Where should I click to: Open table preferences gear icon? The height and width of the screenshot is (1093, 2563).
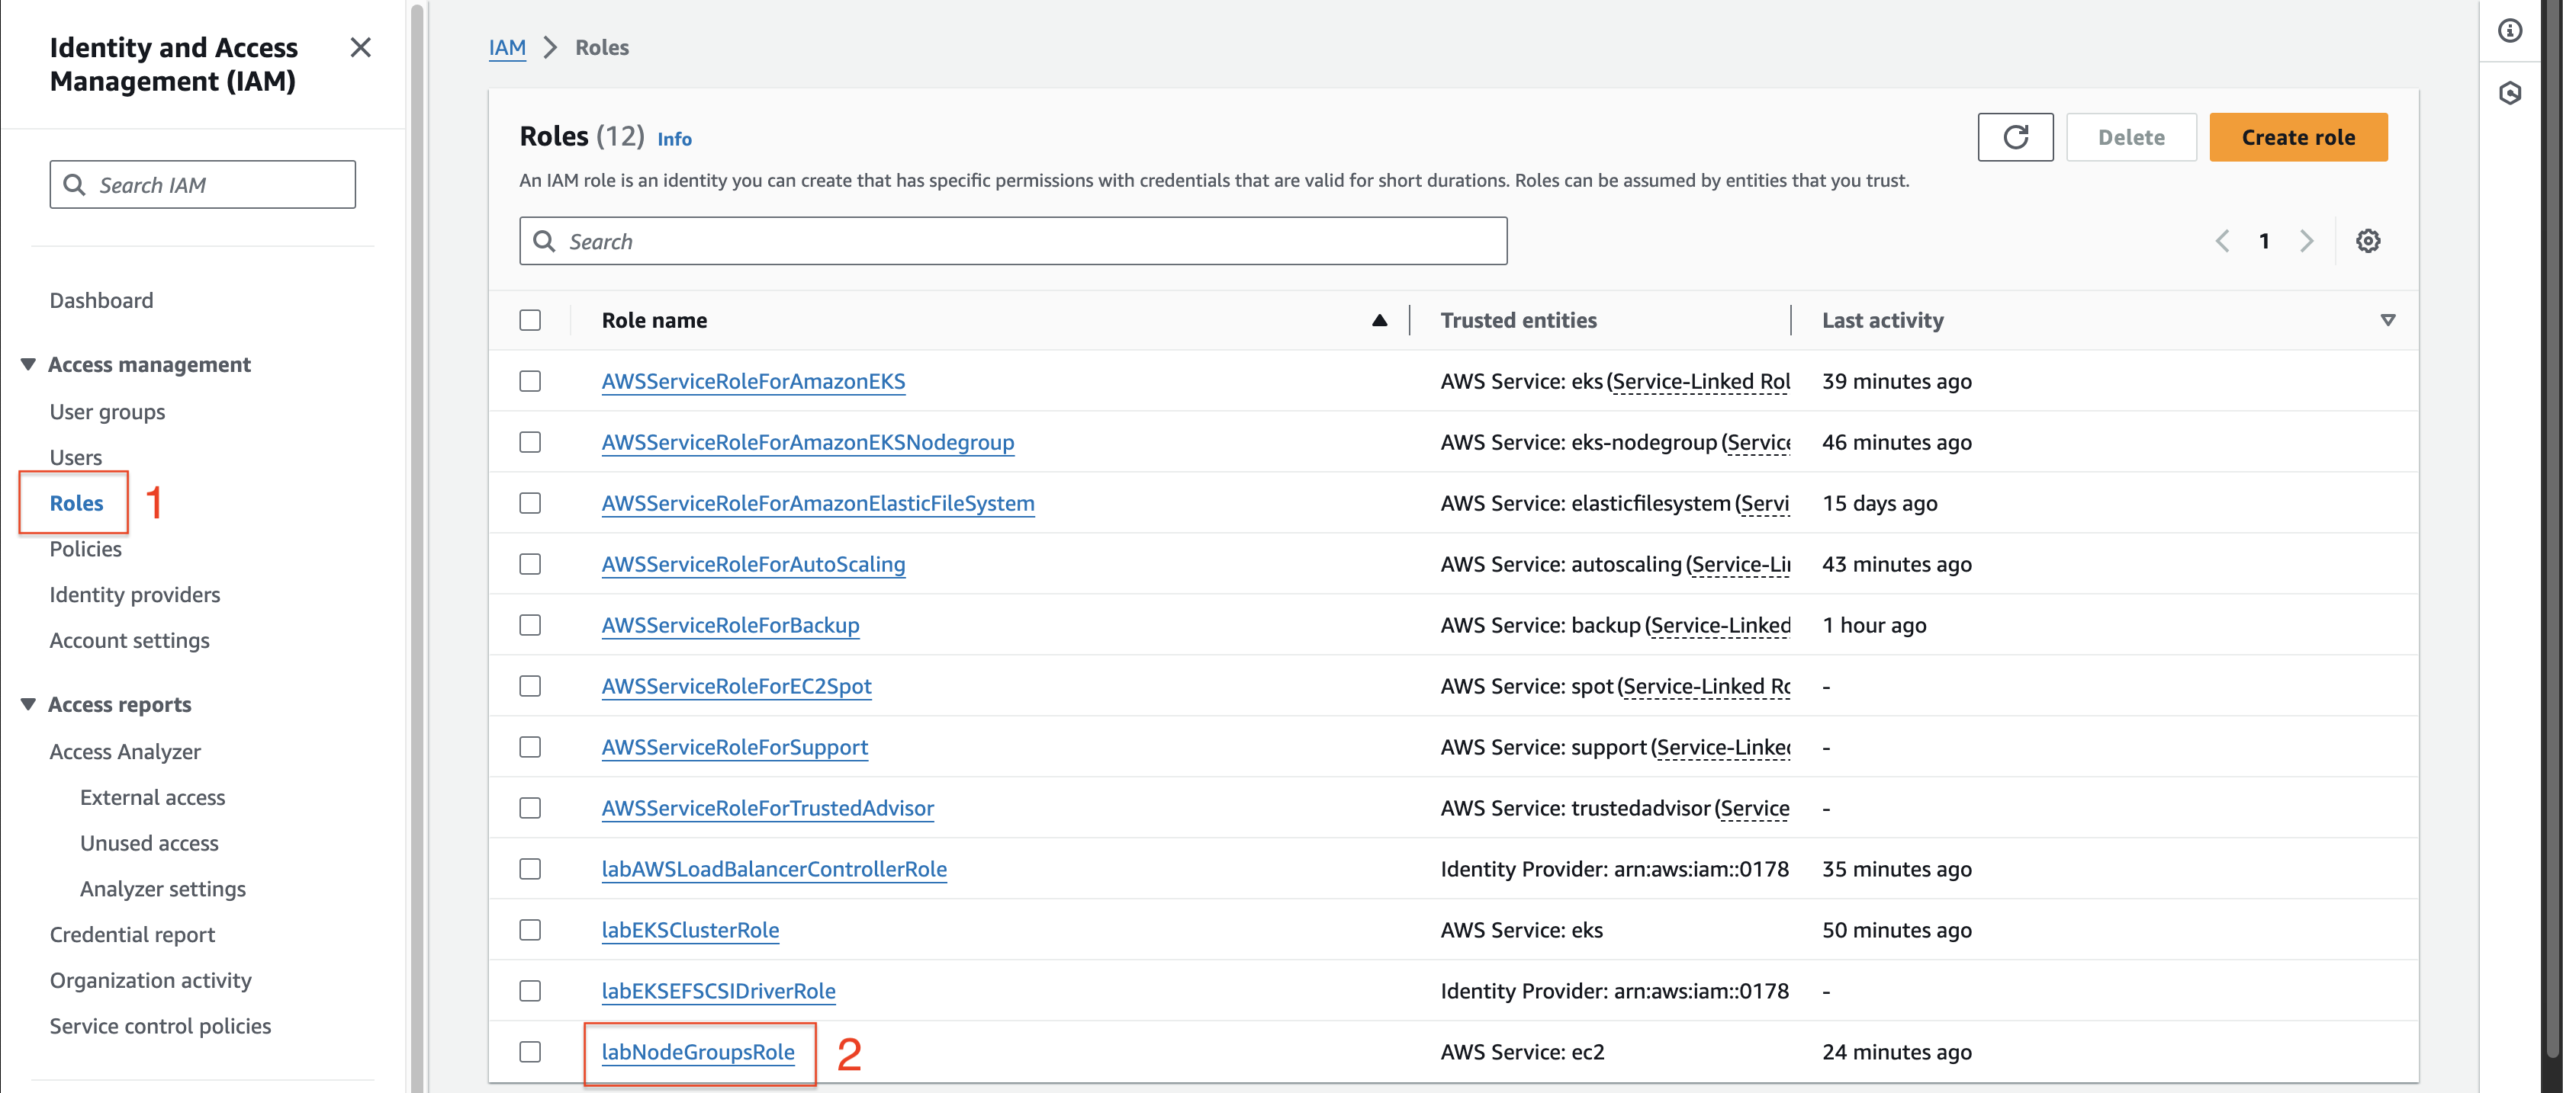[2368, 241]
